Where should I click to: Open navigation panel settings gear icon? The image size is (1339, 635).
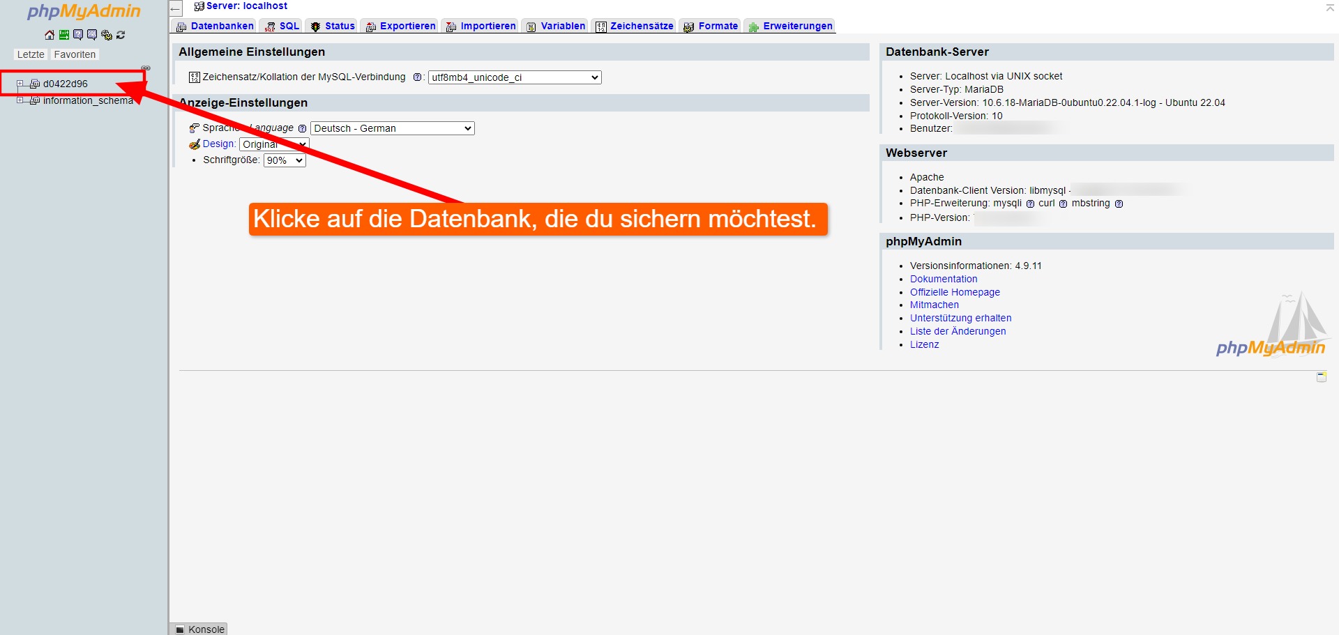pyautogui.click(x=106, y=35)
